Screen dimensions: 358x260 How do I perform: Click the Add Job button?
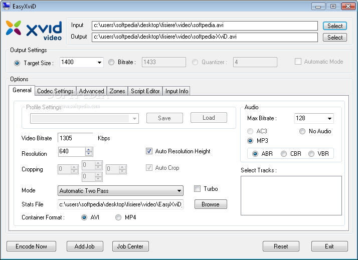[x=85, y=246]
